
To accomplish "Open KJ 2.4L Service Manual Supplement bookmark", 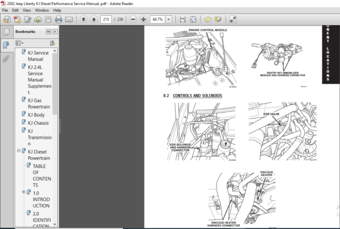I will (x=40, y=80).
